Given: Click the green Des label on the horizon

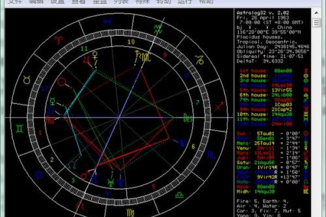Looking at the screenshot, I should coord(188,118).
